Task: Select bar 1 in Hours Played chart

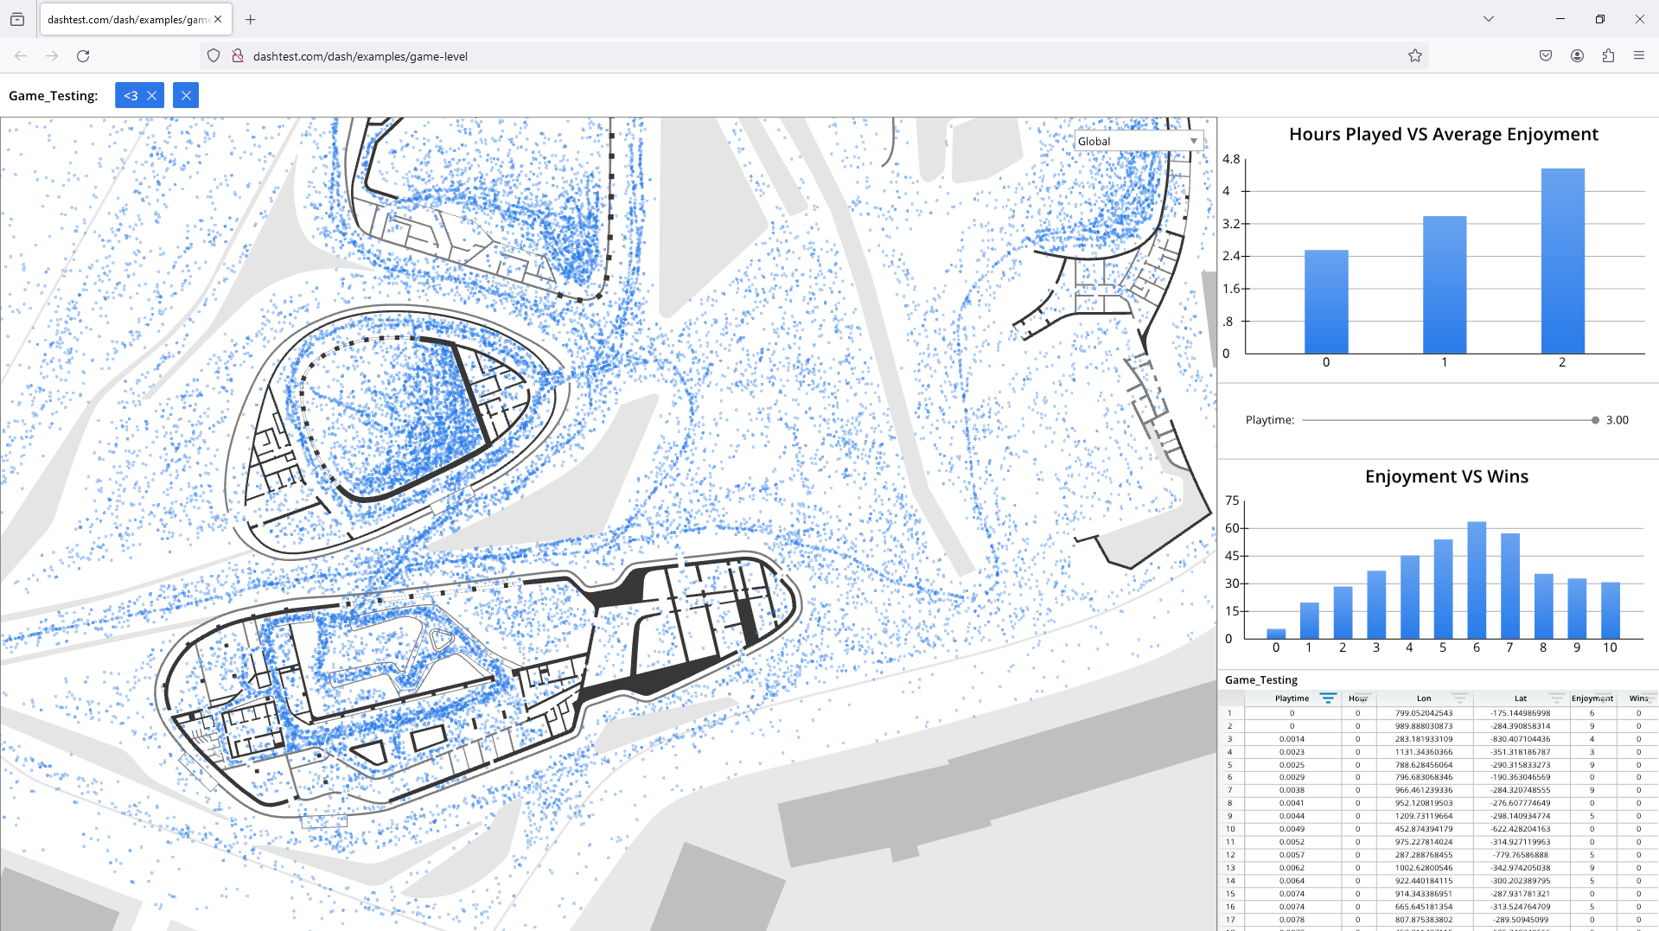Action: [1445, 284]
